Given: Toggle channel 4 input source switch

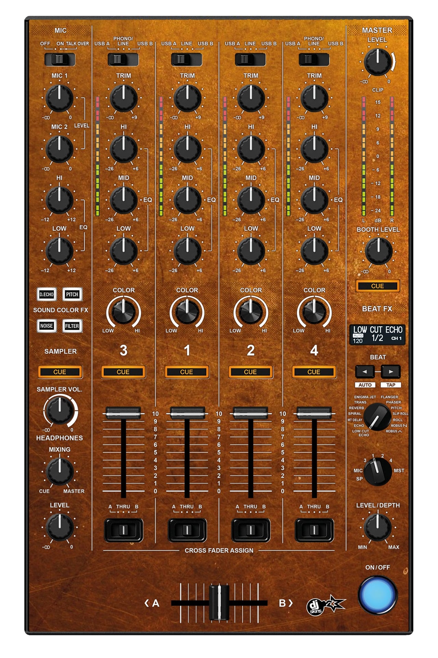Looking at the screenshot, I should point(314,60).
